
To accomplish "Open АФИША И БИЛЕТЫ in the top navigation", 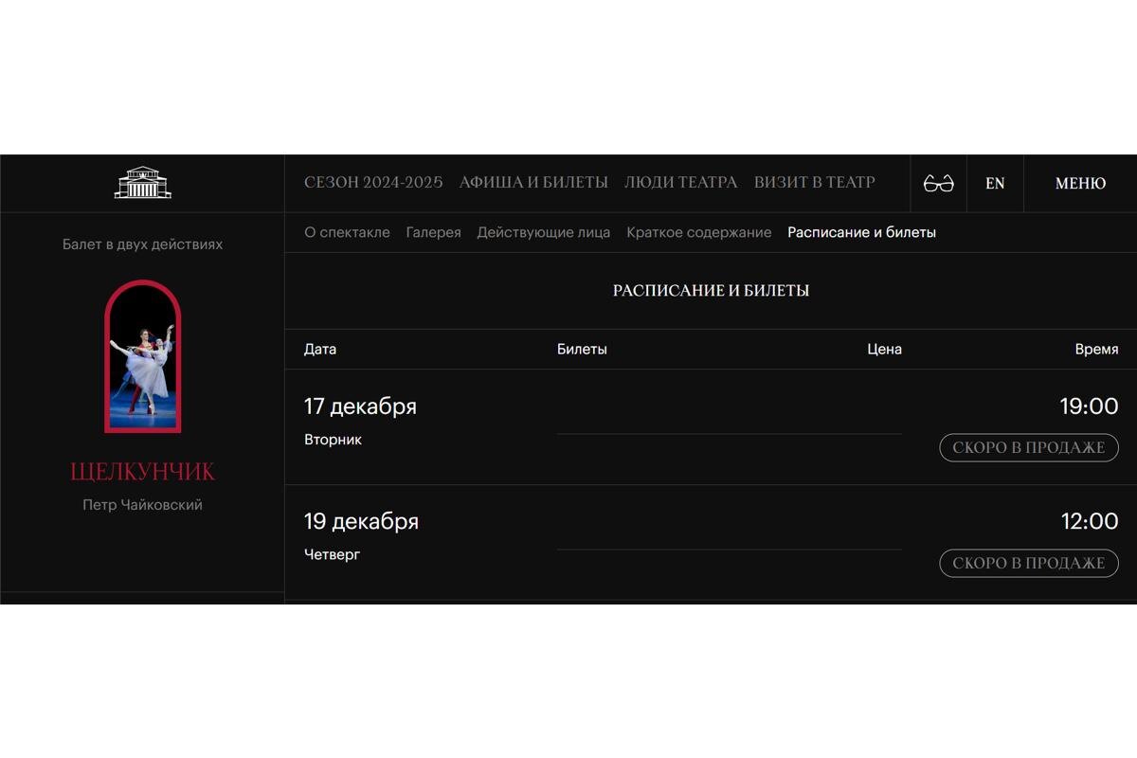I will [x=533, y=183].
